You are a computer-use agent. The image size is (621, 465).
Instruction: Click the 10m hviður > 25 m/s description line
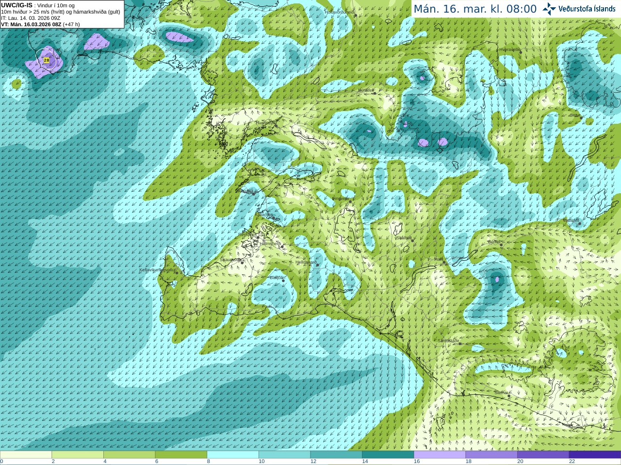(x=61, y=12)
